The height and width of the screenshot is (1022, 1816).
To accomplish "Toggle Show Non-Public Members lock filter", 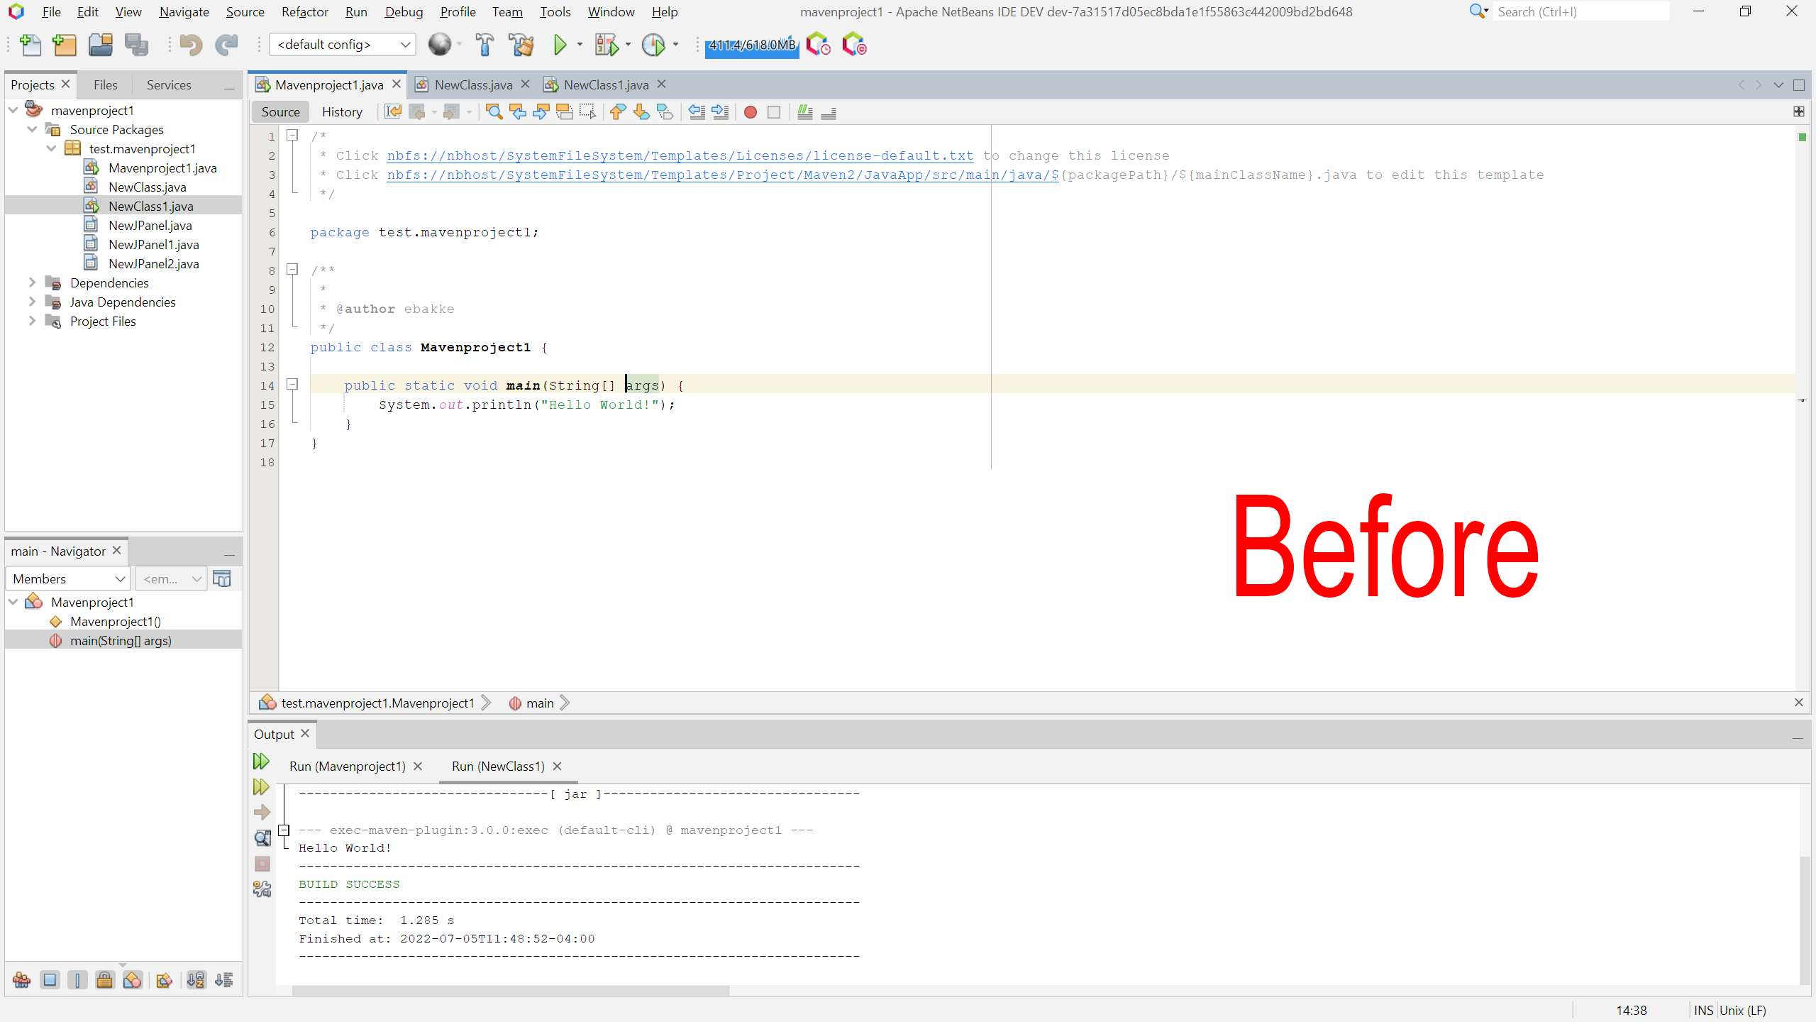I will pos(104,980).
